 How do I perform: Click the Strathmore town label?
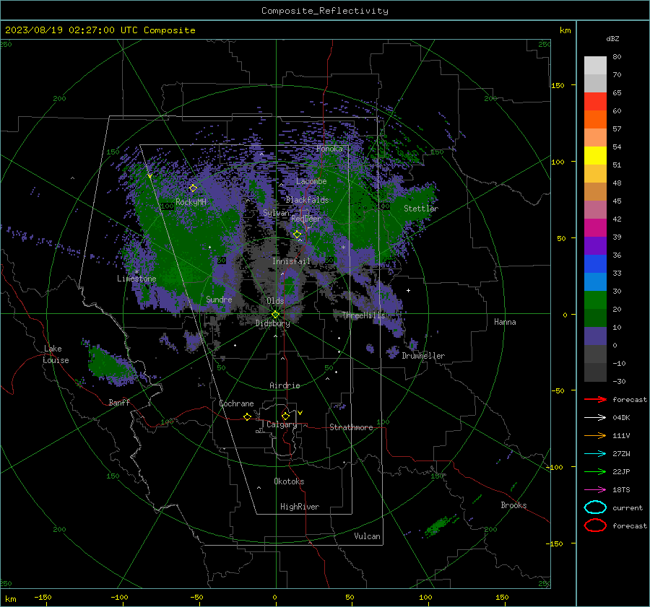click(351, 427)
